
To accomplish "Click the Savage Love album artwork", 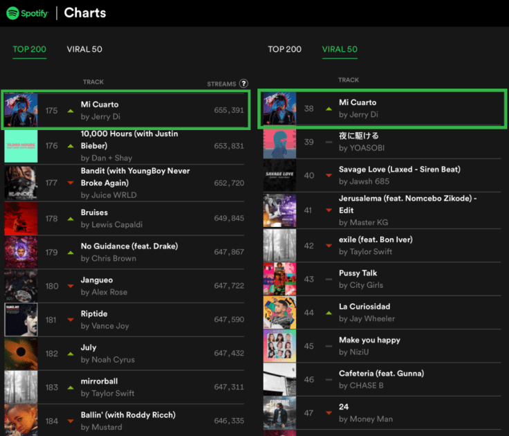I will 279,176.
